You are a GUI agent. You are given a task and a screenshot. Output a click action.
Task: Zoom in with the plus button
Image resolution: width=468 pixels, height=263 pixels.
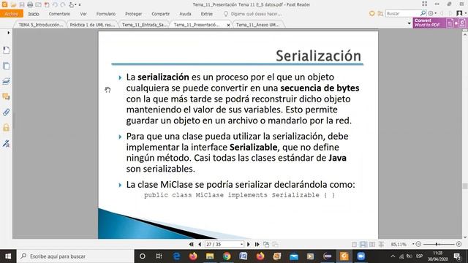pos(458,244)
